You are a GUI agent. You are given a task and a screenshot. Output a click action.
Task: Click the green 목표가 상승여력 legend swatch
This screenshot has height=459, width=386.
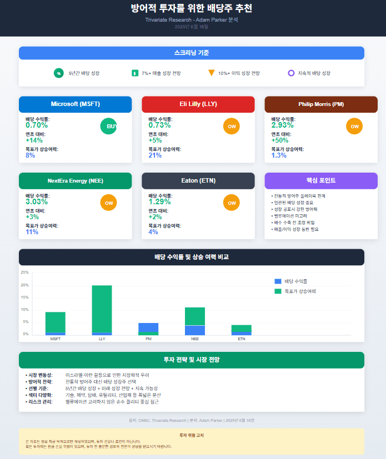point(278,291)
